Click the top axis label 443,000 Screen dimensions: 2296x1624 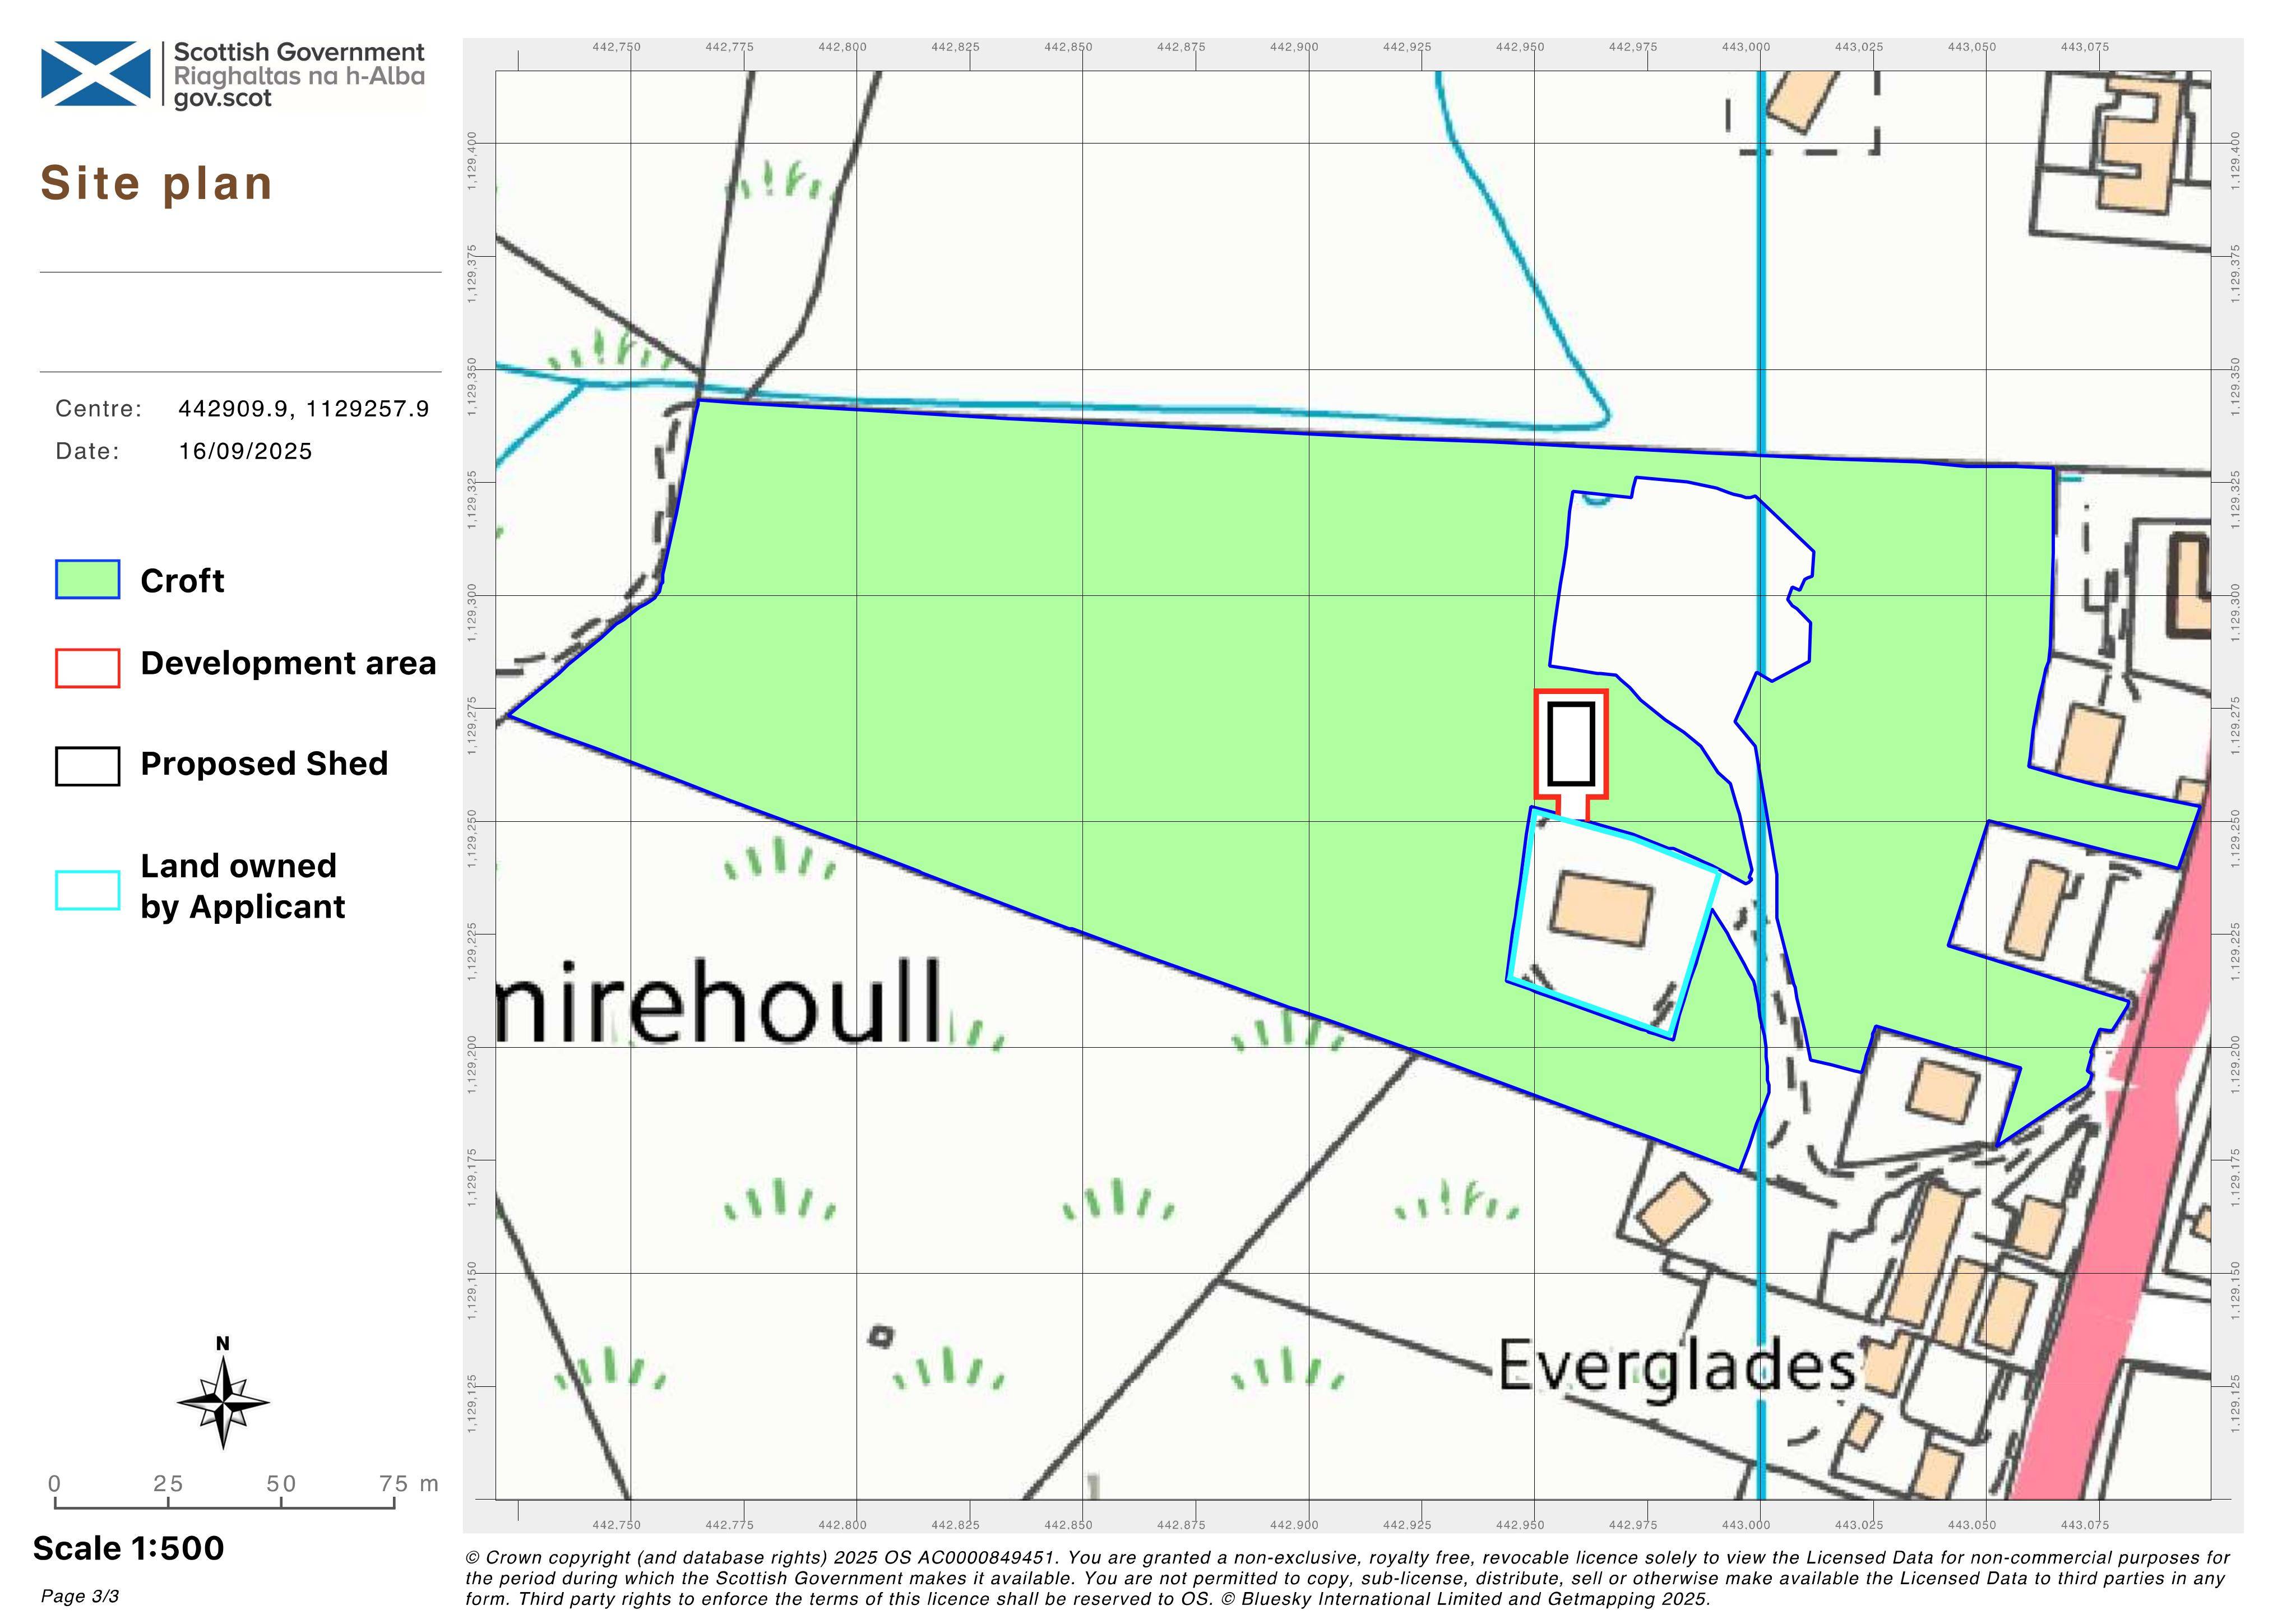pos(1746,47)
